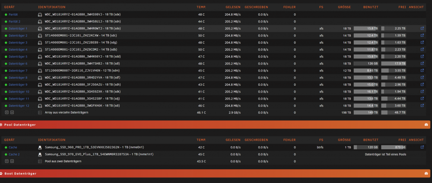Click the array GELESEN column header
432x183 pixels.
point(234,7)
